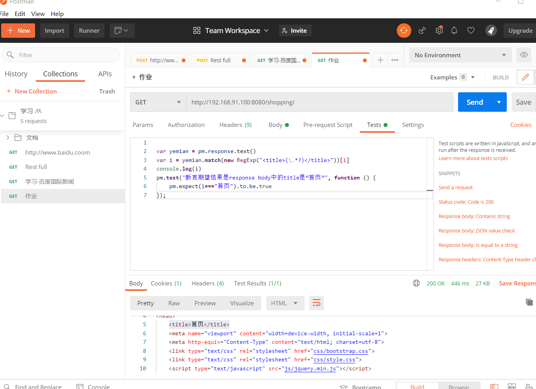Switch to the Raw response view

174,303
